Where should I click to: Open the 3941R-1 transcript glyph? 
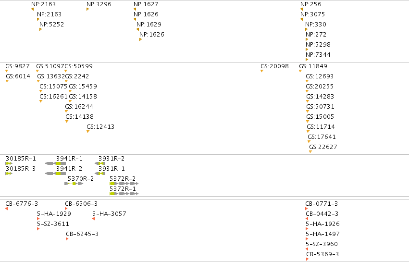tap(56, 163)
